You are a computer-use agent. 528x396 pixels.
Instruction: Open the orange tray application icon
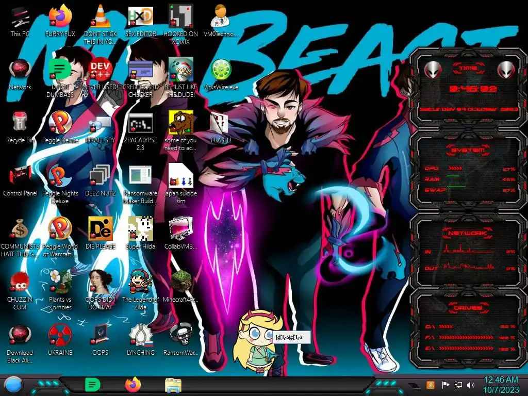[430, 385]
